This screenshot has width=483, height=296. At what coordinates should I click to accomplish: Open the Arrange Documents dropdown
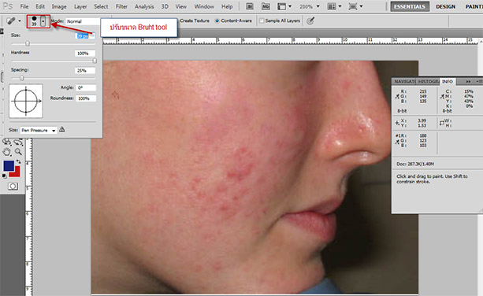tap(335, 6)
